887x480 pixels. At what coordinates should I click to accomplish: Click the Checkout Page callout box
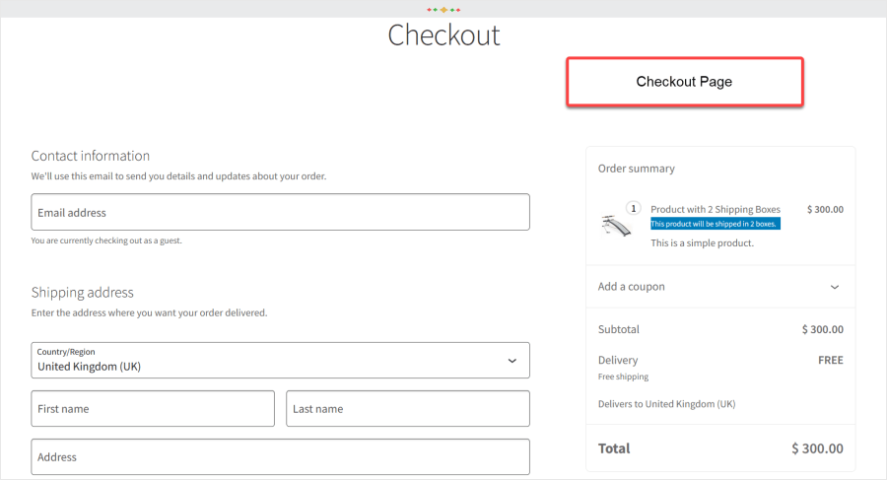point(684,82)
